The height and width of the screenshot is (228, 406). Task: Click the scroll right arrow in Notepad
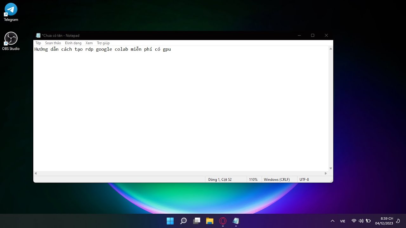(326, 174)
